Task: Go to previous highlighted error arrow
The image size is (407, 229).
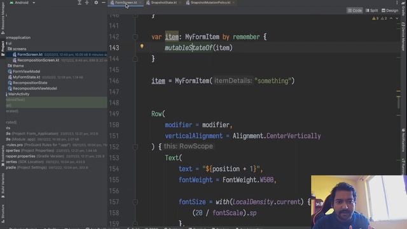Action: coord(391,18)
